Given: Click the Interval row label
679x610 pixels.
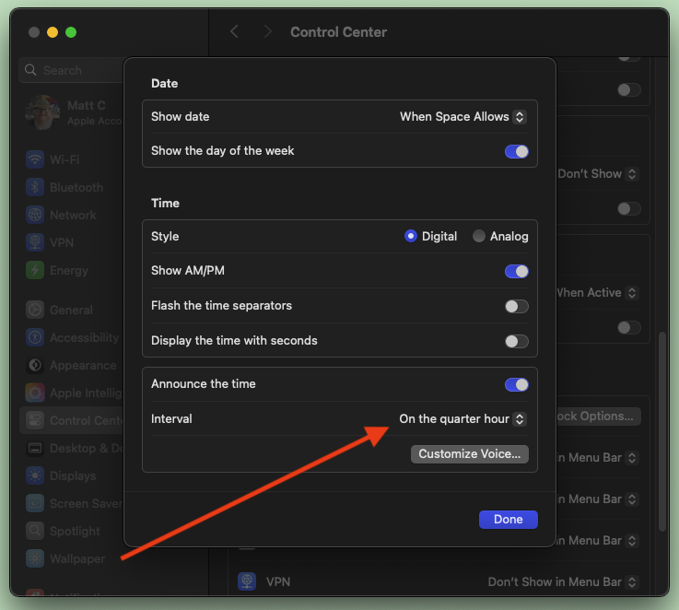Looking at the screenshot, I should pyautogui.click(x=171, y=419).
